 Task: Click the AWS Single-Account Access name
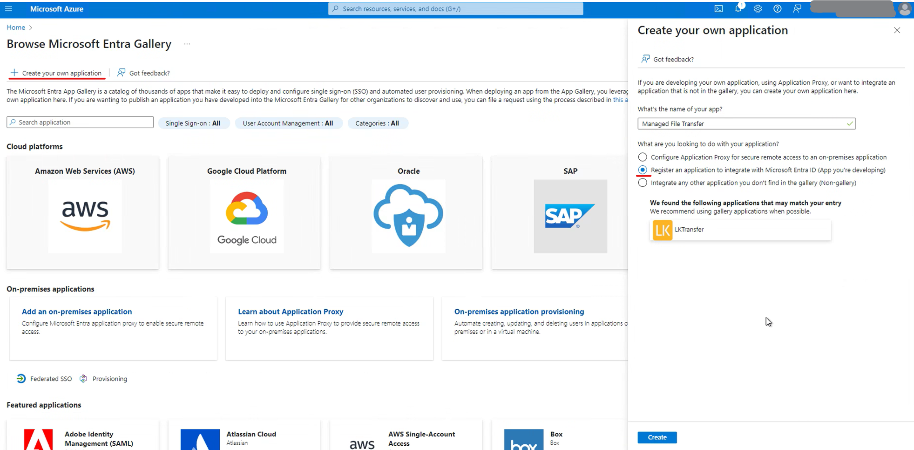[x=422, y=439]
